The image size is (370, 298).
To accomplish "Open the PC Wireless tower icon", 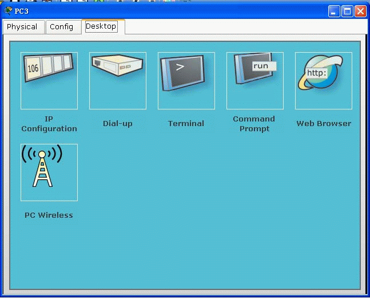I will [x=49, y=172].
